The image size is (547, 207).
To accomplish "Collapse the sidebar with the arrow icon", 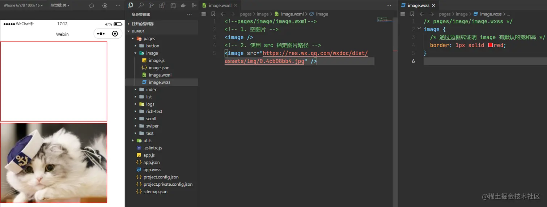I will 194,5.
